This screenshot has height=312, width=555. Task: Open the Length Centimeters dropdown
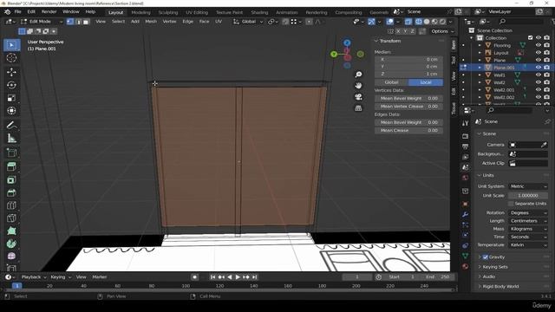(528, 221)
